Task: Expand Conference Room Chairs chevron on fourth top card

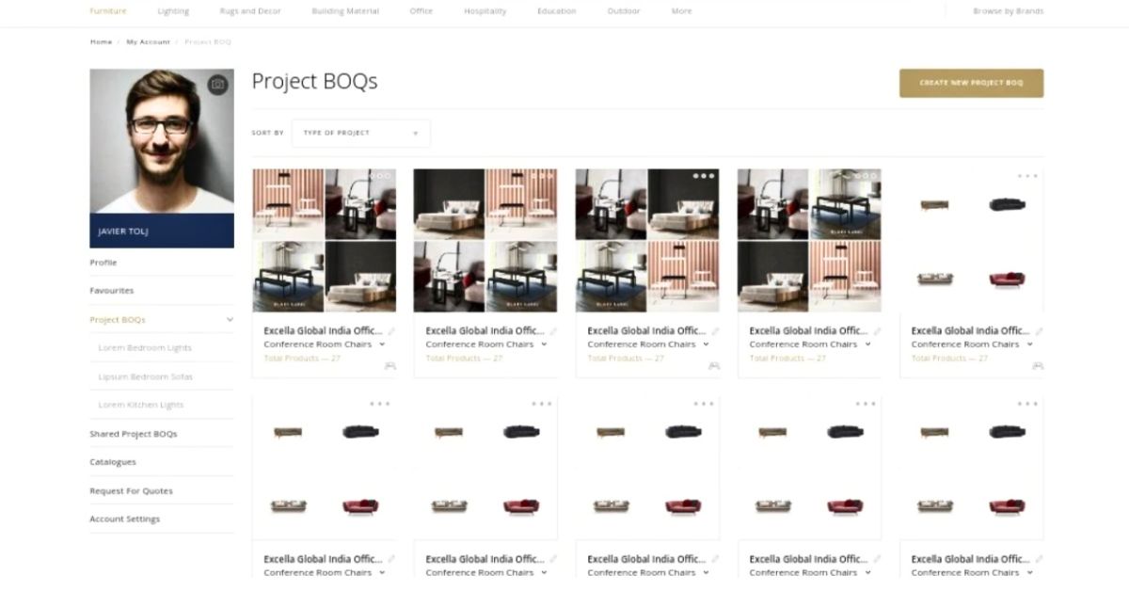Action: click(x=867, y=344)
